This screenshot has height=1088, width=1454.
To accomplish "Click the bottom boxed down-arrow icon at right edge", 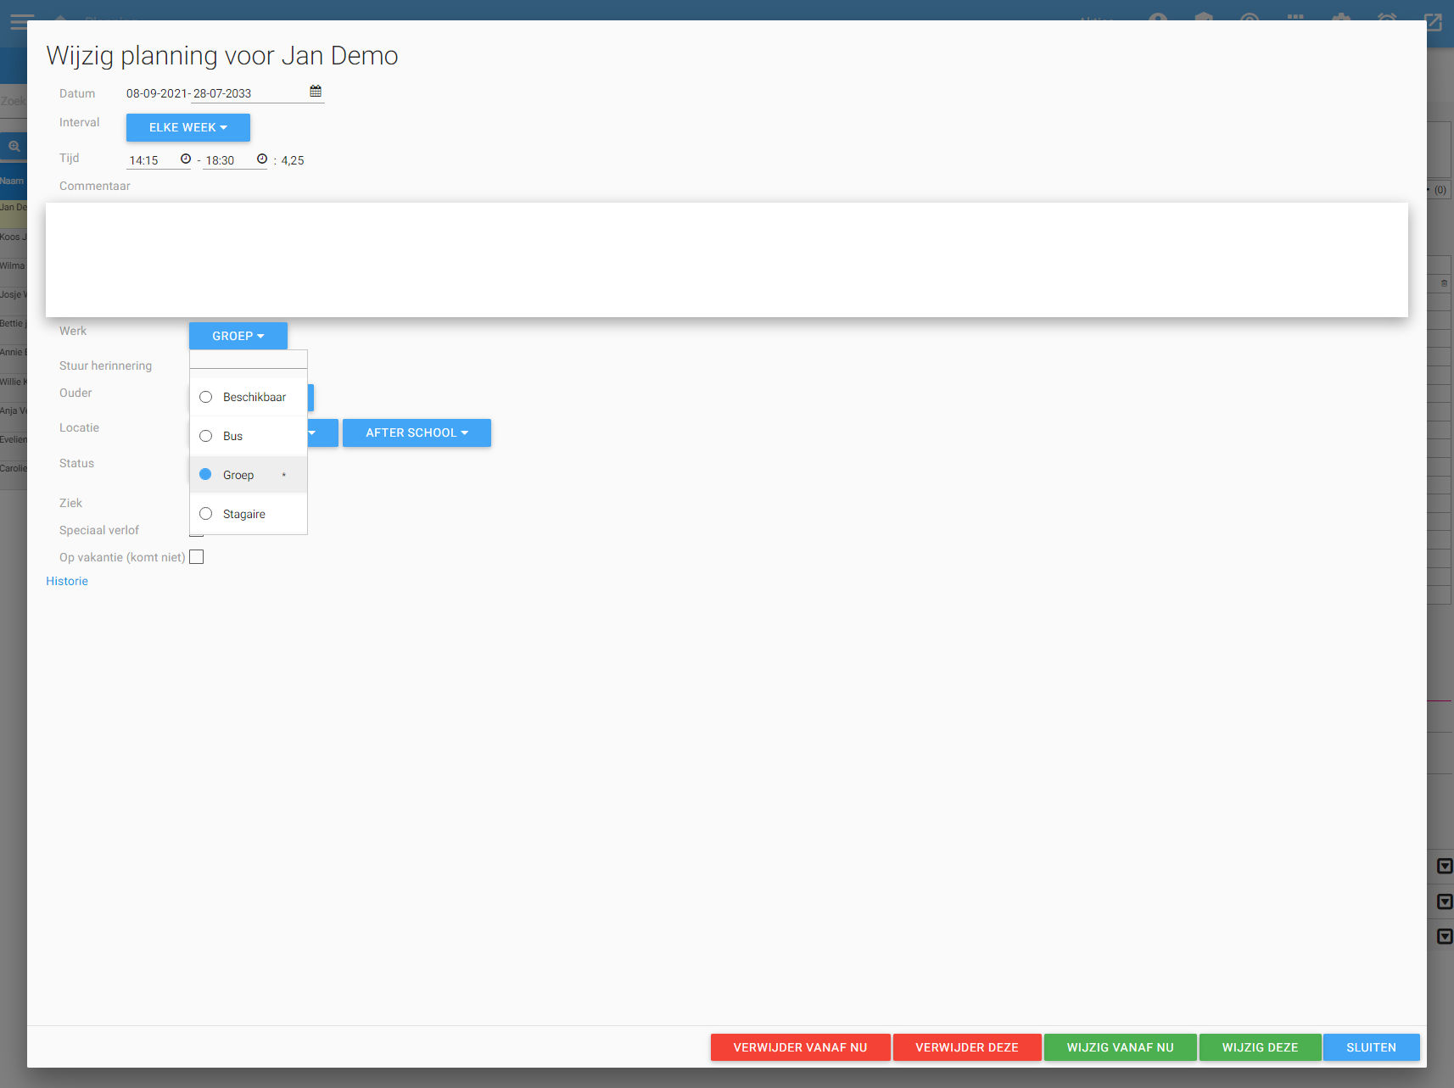I will [1444, 937].
